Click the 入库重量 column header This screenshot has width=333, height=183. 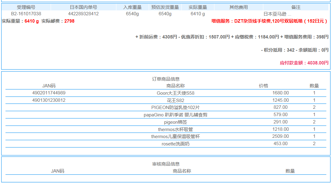[x=132, y=7]
